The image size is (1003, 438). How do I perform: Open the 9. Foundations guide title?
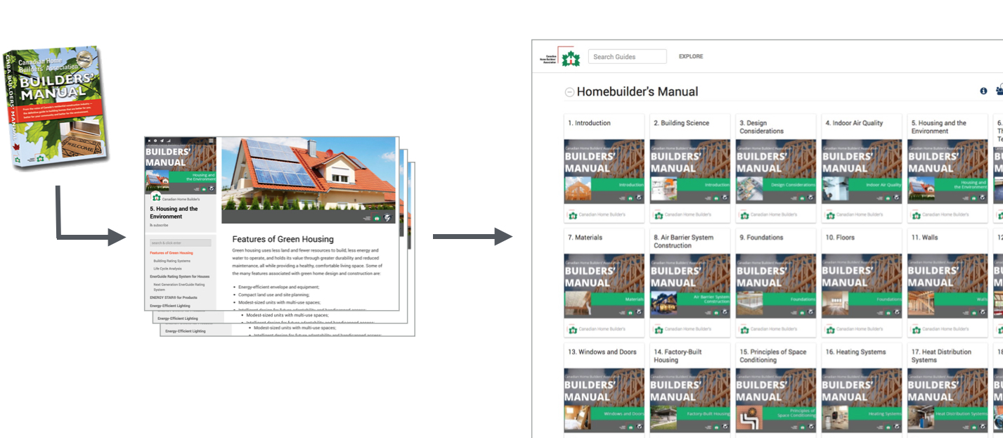pos(761,238)
